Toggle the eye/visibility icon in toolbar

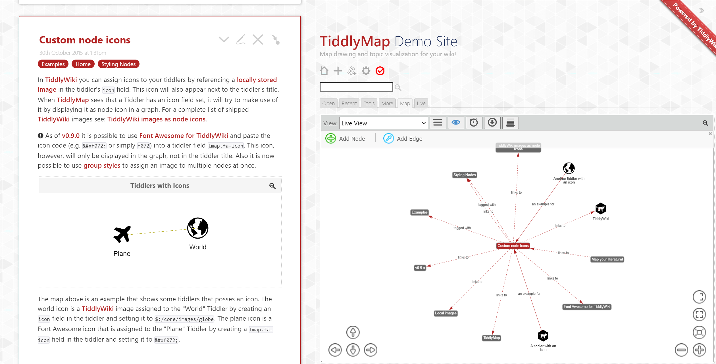[x=456, y=123]
